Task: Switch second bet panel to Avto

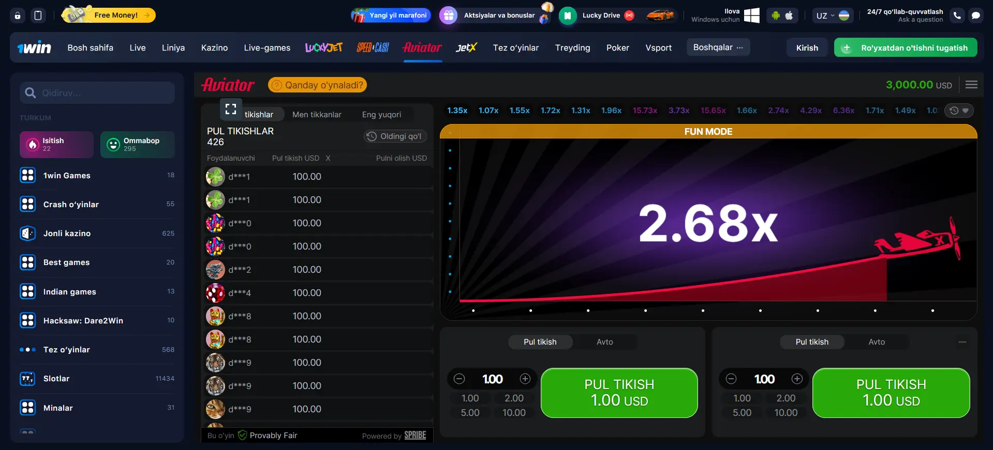Action: (x=876, y=342)
